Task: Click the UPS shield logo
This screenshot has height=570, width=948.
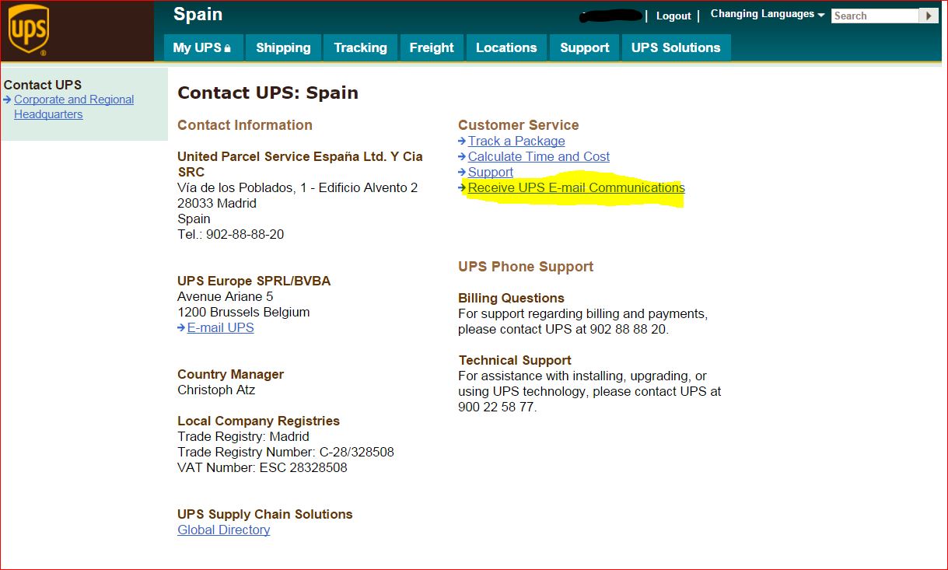Action: (28, 30)
